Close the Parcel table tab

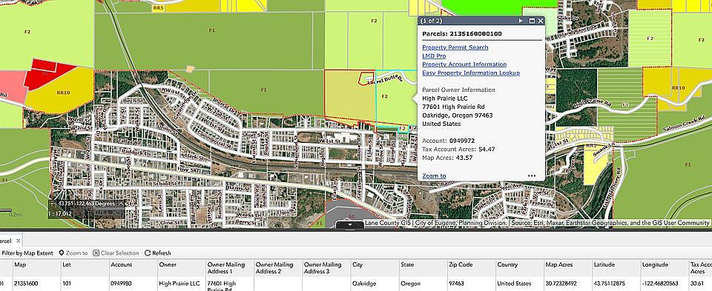tap(18, 241)
